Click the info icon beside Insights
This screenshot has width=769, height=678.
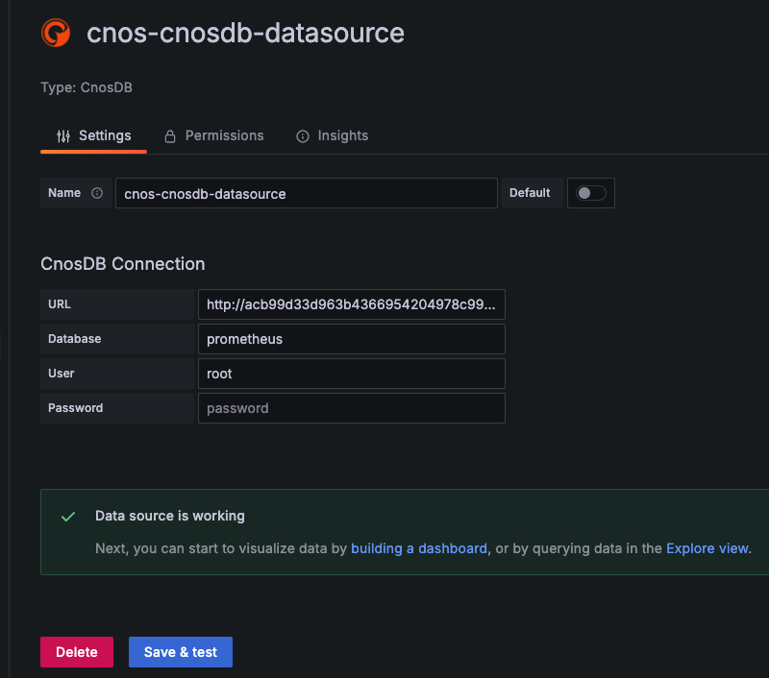pyautogui.click(x=303, y=136)
